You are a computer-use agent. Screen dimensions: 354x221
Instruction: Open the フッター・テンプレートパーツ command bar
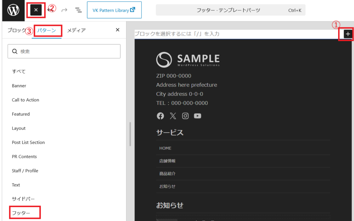[231, 10]
